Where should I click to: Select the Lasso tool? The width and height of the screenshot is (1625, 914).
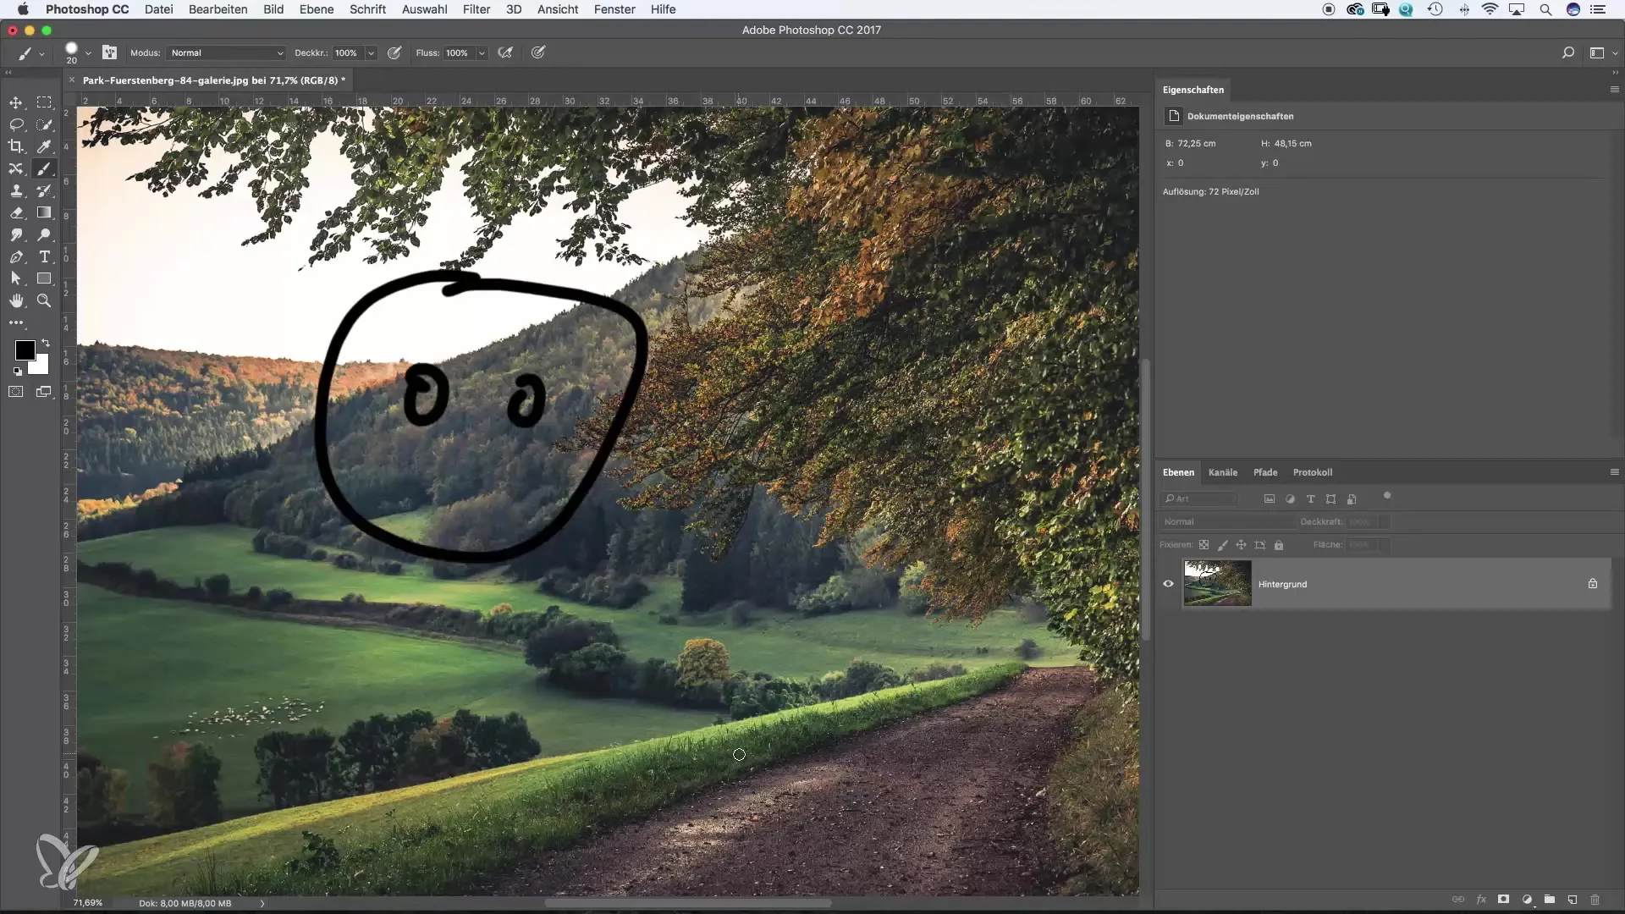coord(15,124)
